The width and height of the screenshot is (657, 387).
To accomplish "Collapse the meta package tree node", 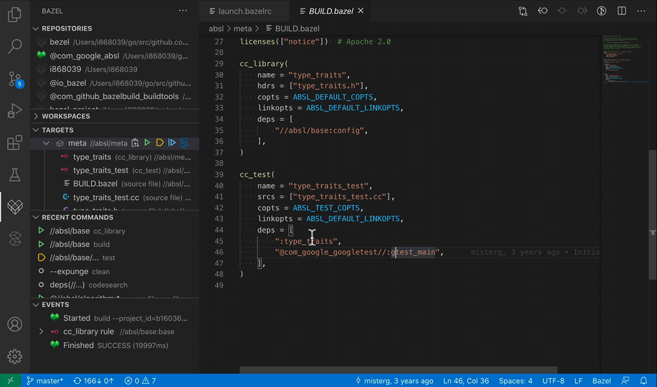I will click(x=46, y=143).
